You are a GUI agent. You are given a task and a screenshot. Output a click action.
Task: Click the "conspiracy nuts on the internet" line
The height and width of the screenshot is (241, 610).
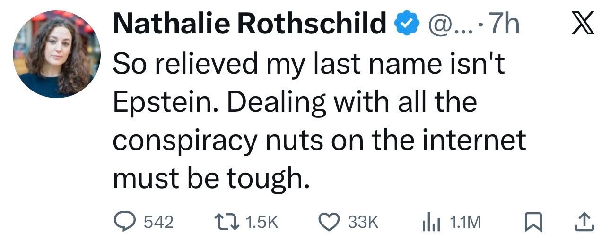click(x=319, y=141)
